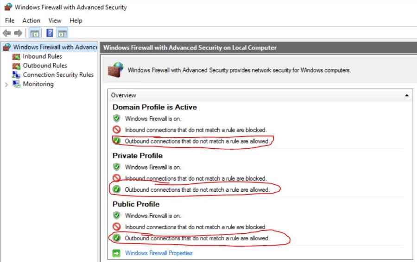The width and height of the screenshot is (417, 262).
Task: Collapse the Overview section arrow
Action: tap(407, 95)
